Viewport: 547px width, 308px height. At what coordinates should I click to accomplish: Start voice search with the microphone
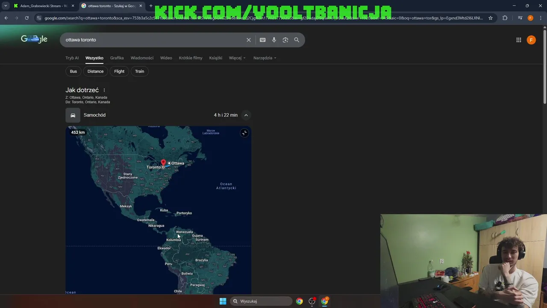(274, 40)
